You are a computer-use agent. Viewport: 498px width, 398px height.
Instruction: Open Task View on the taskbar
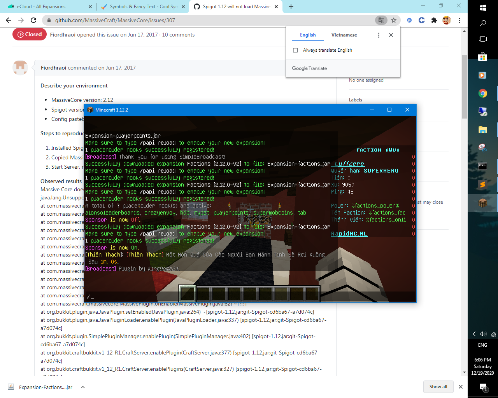click(x=483, y=39)
